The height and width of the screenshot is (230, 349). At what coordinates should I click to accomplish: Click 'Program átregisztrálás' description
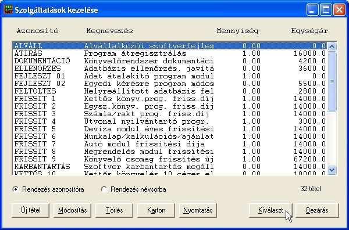pos(135,53)
